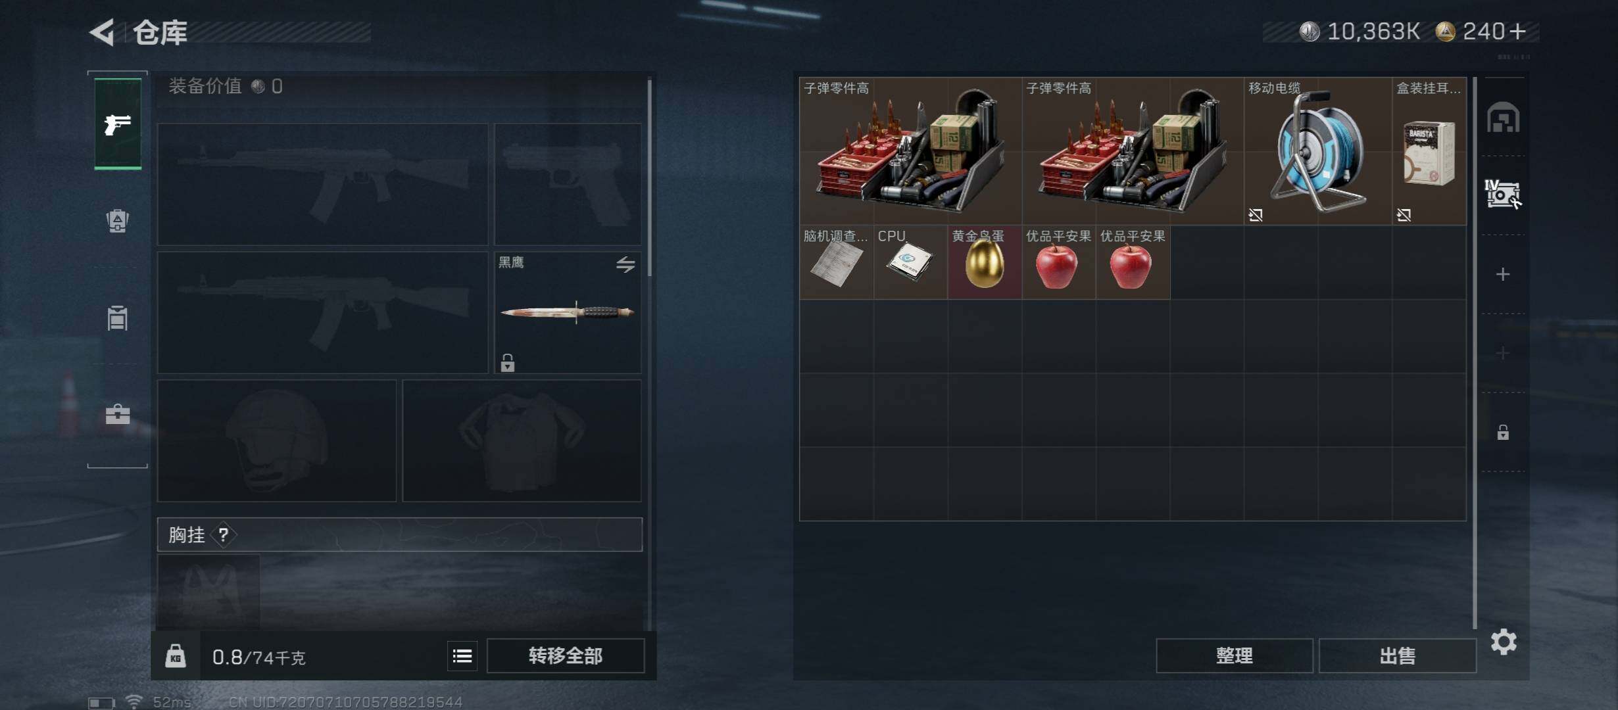
Task: Sell items with the 出售 button
Action: 1398,655
